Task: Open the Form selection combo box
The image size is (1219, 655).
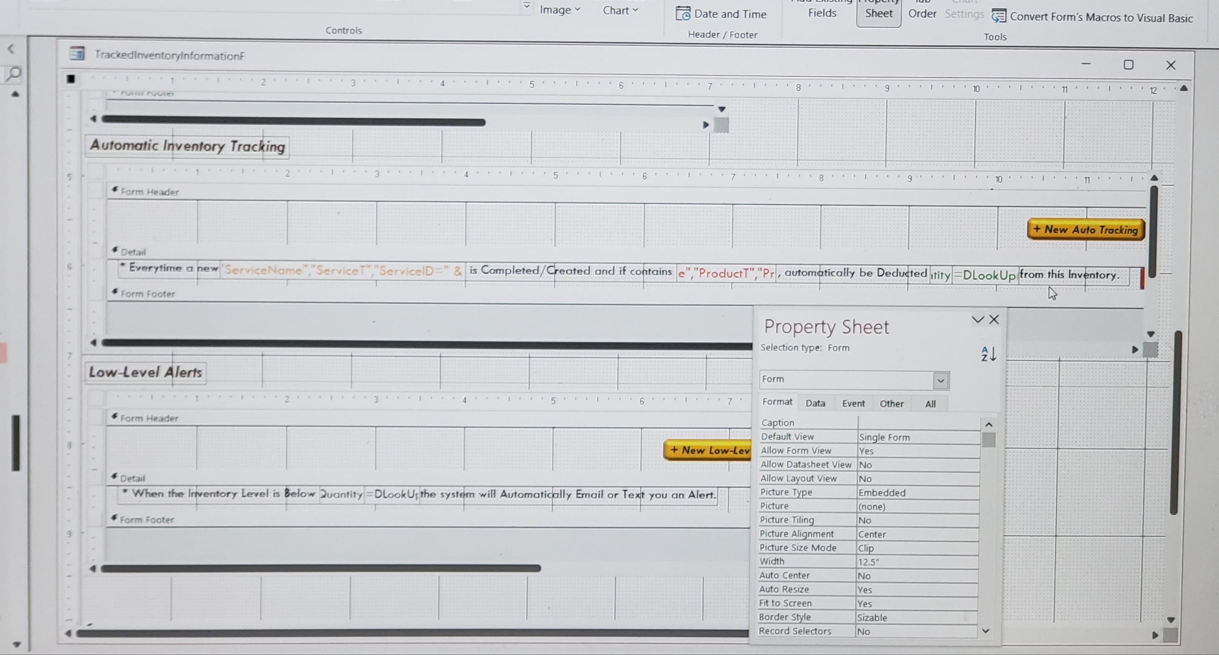Action: (x=941, y=380)
